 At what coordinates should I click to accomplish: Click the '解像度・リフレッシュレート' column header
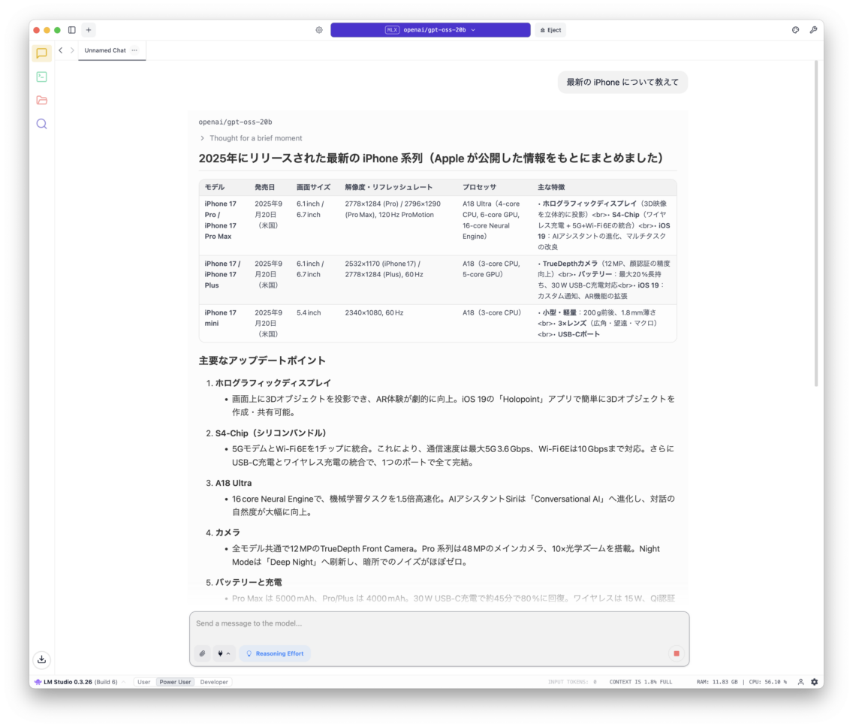pos(388,187)
